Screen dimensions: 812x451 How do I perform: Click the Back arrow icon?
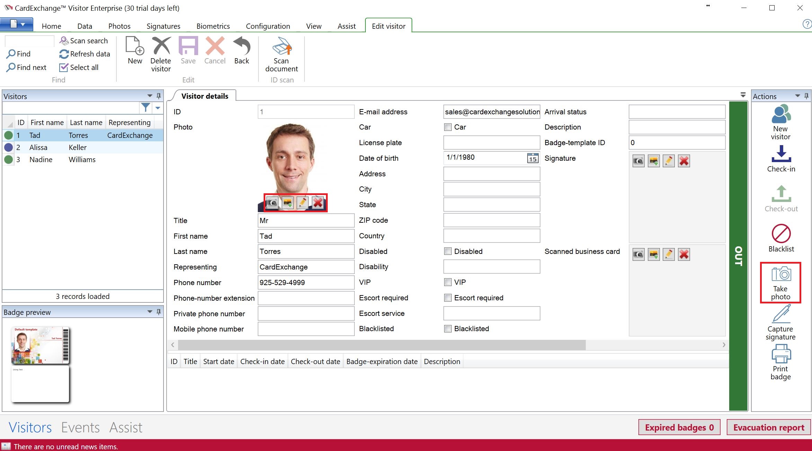click(241, 46)
